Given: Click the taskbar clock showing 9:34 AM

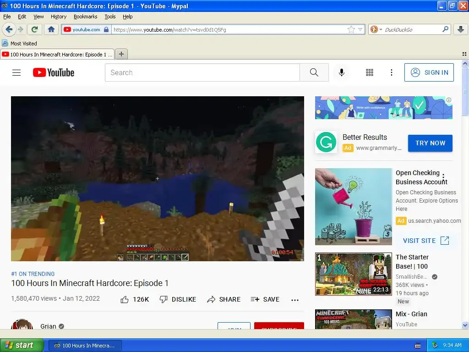Looking at the screenshot, I should [452, 346].
